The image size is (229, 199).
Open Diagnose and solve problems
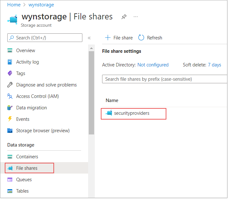[46, 85]
